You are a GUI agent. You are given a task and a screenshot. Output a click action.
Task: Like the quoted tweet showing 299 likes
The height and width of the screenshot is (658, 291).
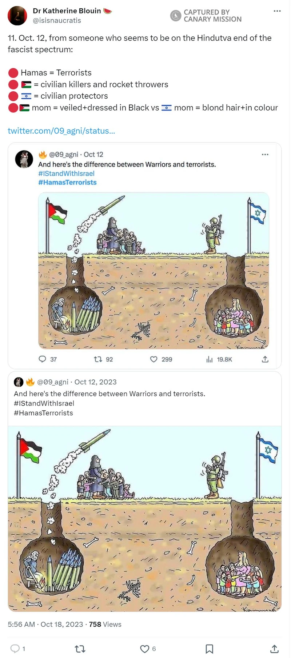[154, 359]
